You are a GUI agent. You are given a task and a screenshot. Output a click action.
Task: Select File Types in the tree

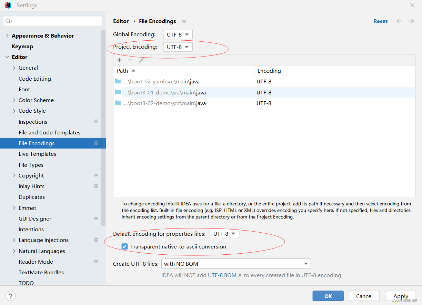[31, 165]
